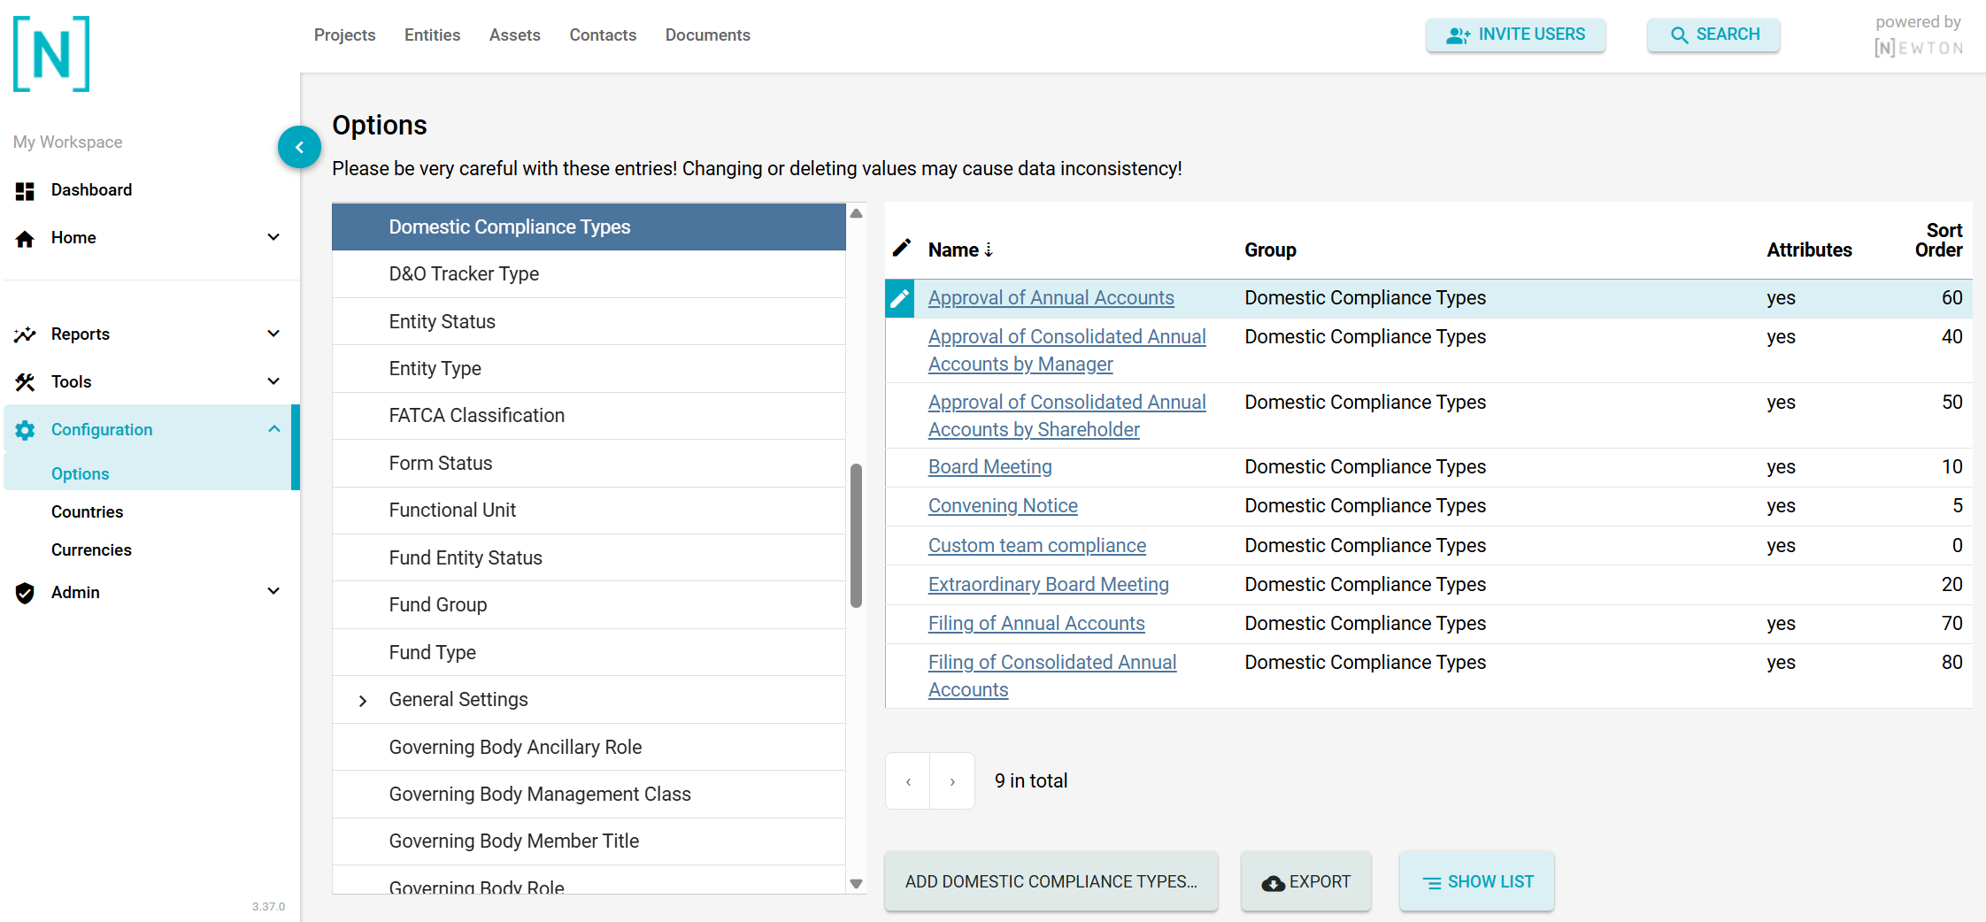Screen dimensions: 1986x922
Task: Click the Group column header
Action: [x=1270, y=250]
